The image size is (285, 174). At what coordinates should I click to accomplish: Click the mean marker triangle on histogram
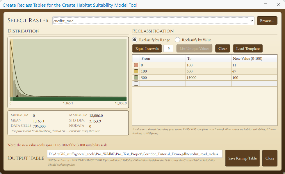[x=17, y=96]
